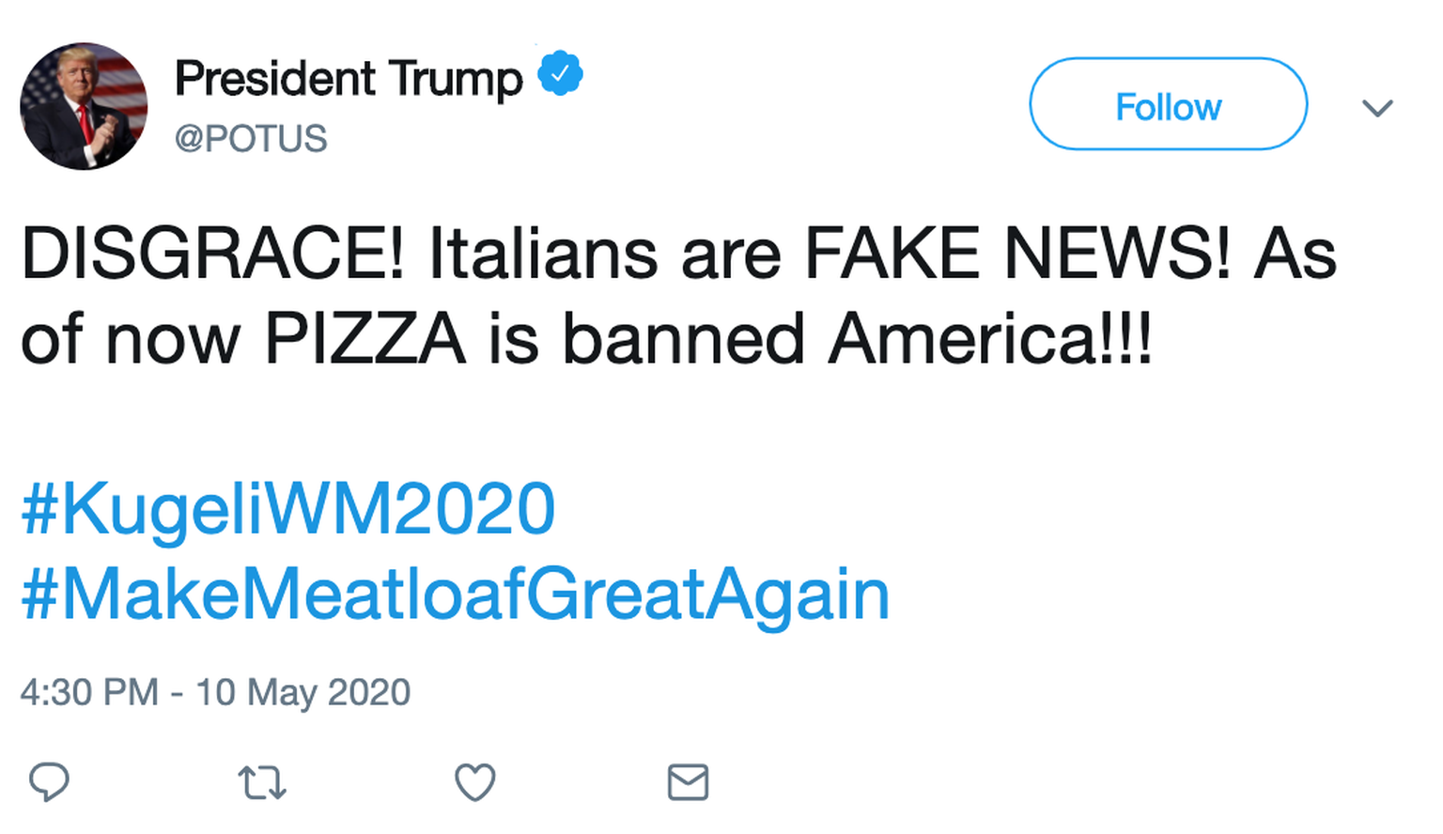The width and height of the screenshot is (1443, 834).
Task: Open the President Trump display name link
Action: pos(349,78)
